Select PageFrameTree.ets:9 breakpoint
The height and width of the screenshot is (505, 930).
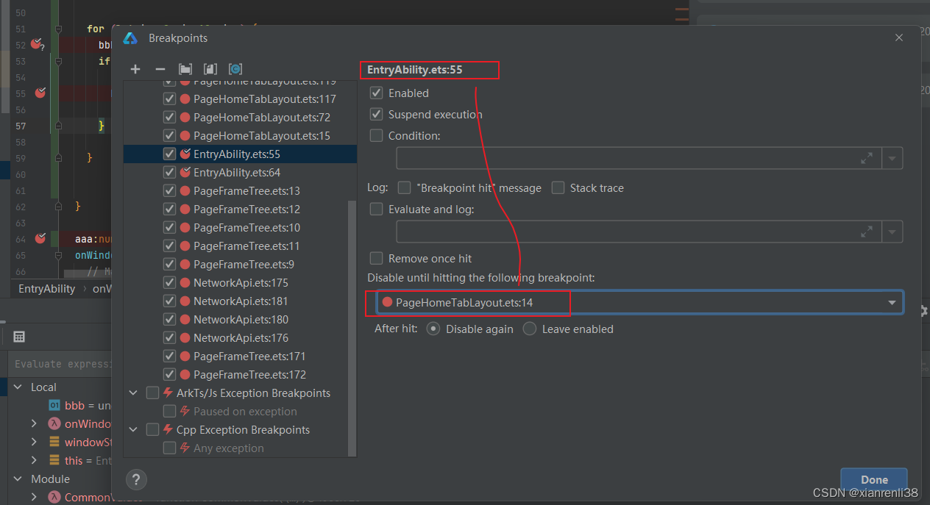click(240, 265)
